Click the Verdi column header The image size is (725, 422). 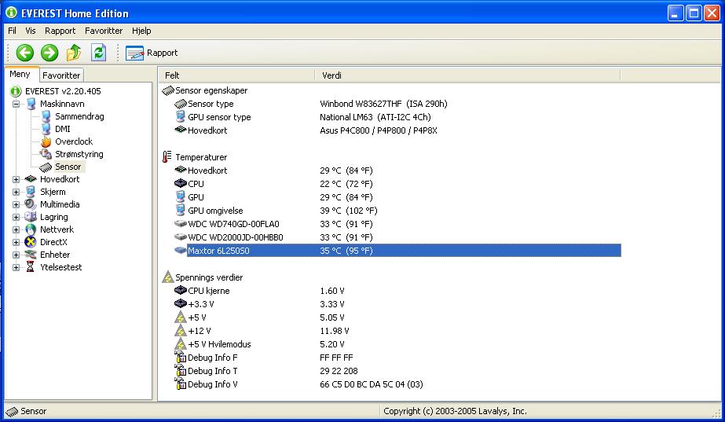(x=467, y=75)
